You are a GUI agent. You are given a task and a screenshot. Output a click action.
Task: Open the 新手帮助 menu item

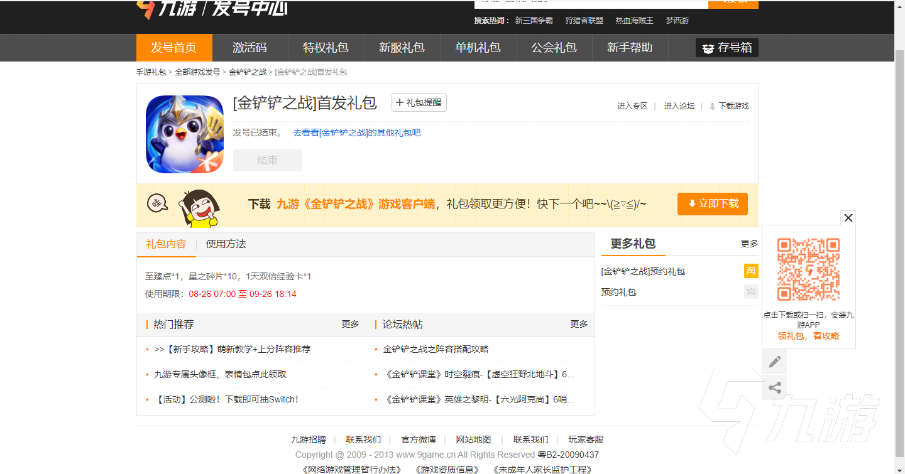pyautogui.click(x=630, y=48)
